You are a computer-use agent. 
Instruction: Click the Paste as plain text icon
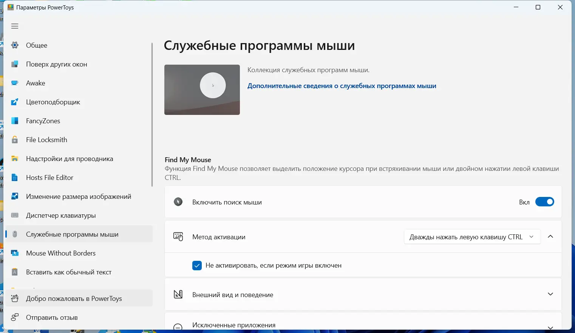(x=15, y=272)
